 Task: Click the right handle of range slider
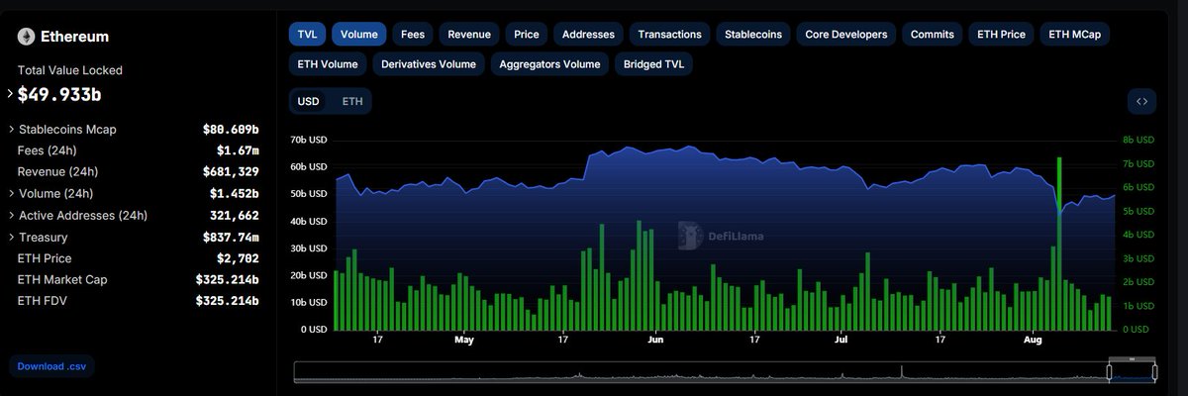(x=1154, y=372)
